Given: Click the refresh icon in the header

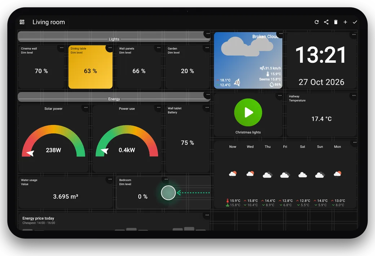Looking at the screenshot, I should 317,22.
